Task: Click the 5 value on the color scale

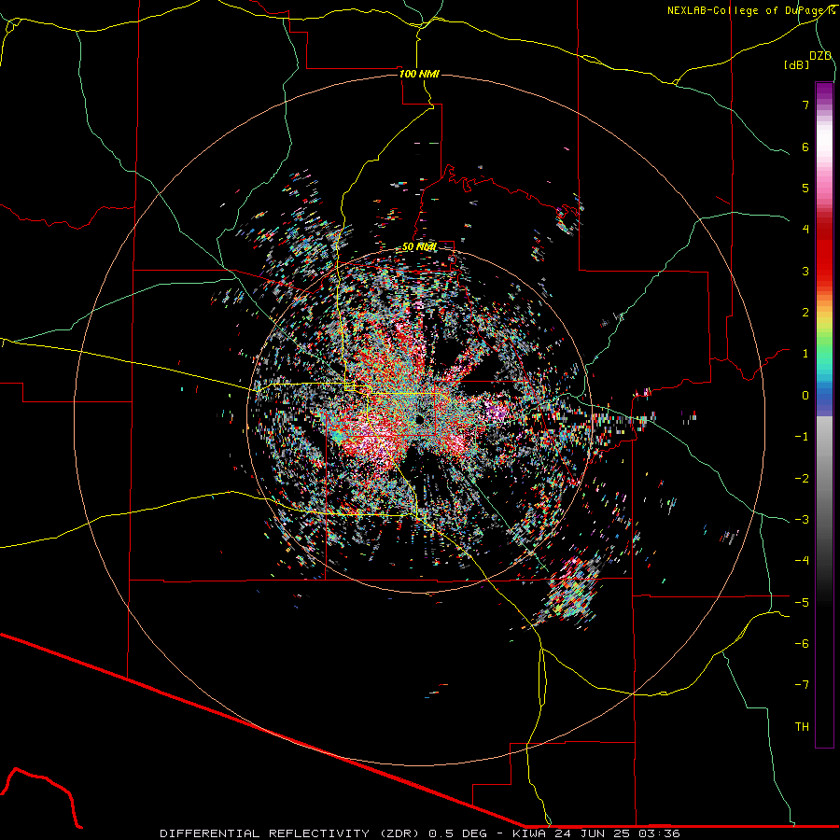Action: coord(805,188)
